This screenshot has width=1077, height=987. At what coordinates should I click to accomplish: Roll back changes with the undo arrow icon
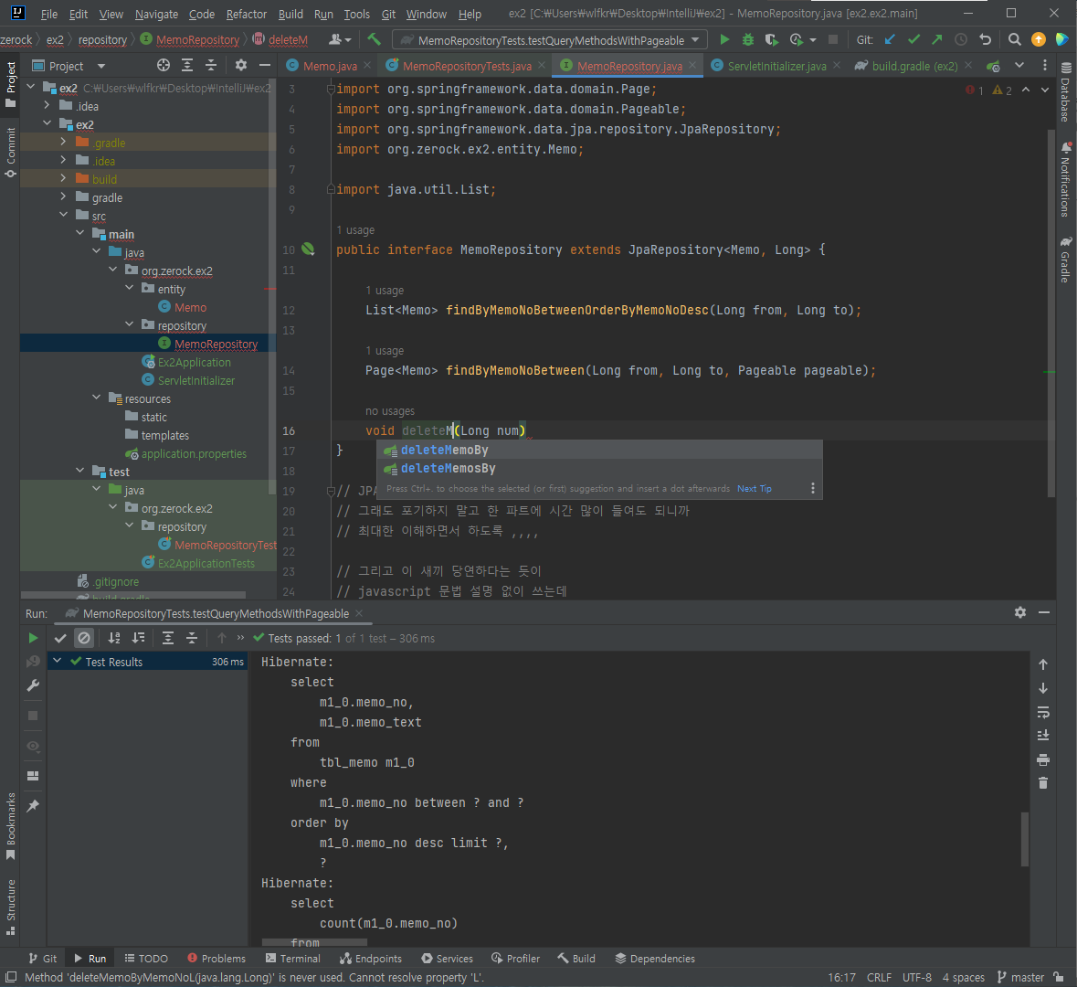[985, 40]
